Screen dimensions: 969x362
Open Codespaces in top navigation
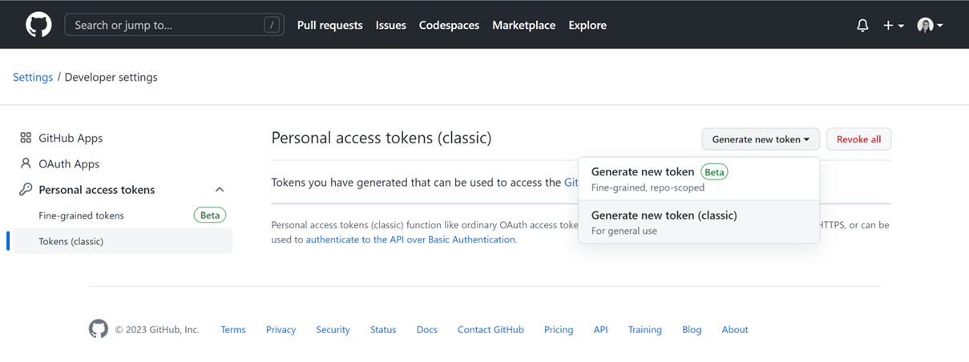click(x=449, y=25)
